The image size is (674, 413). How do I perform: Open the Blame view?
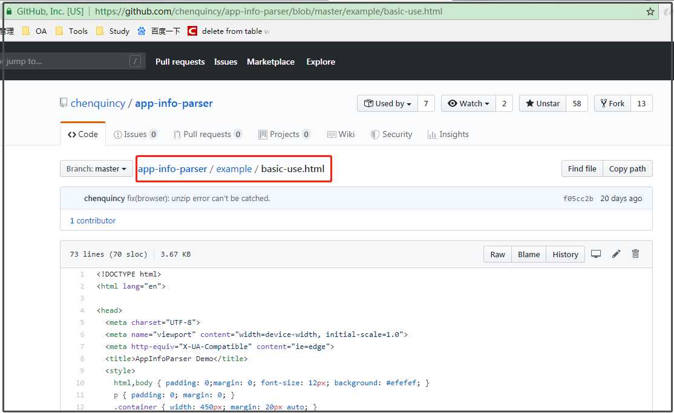[x=529, y=254]
